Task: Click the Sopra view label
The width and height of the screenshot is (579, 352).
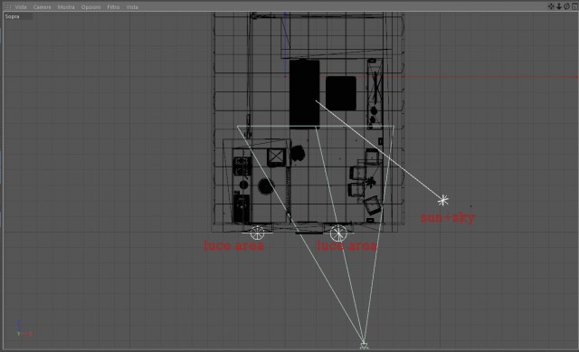Action: tap(12, 16)
